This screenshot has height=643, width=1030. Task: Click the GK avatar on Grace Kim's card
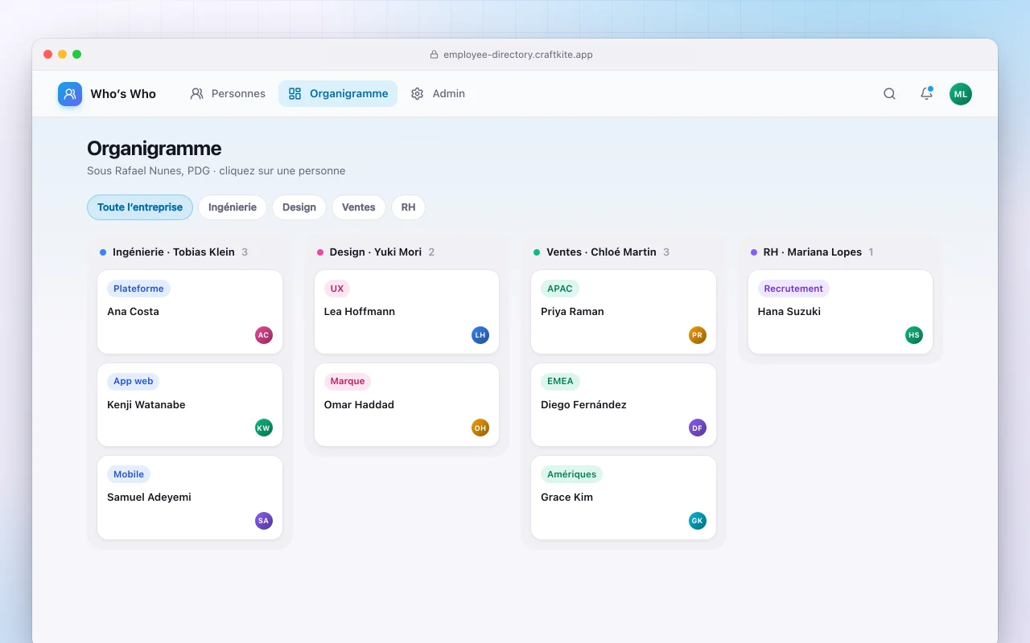[x=698, y=521]
